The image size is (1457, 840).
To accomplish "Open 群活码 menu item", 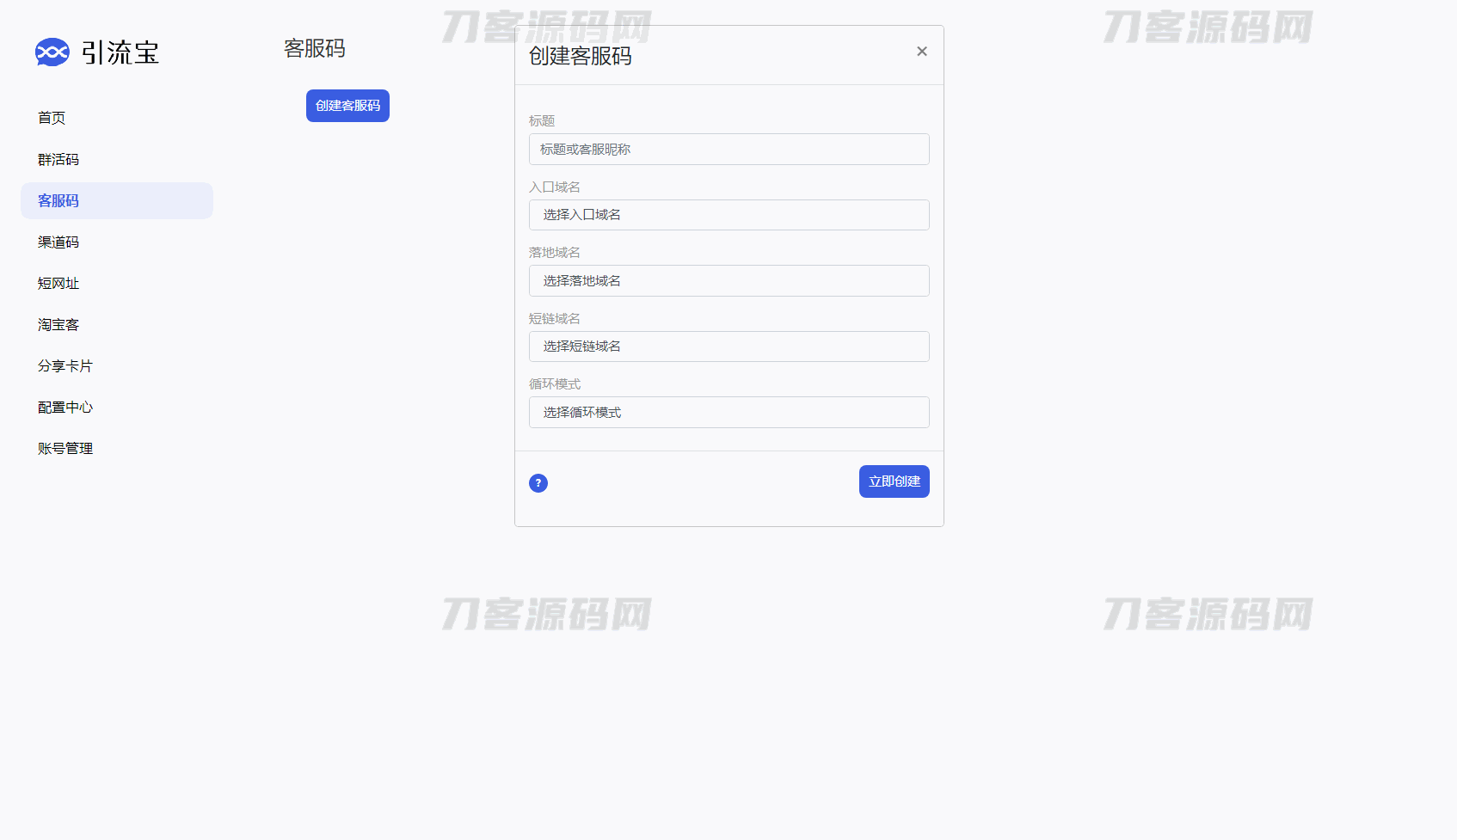I will click(x=58, y=159).
